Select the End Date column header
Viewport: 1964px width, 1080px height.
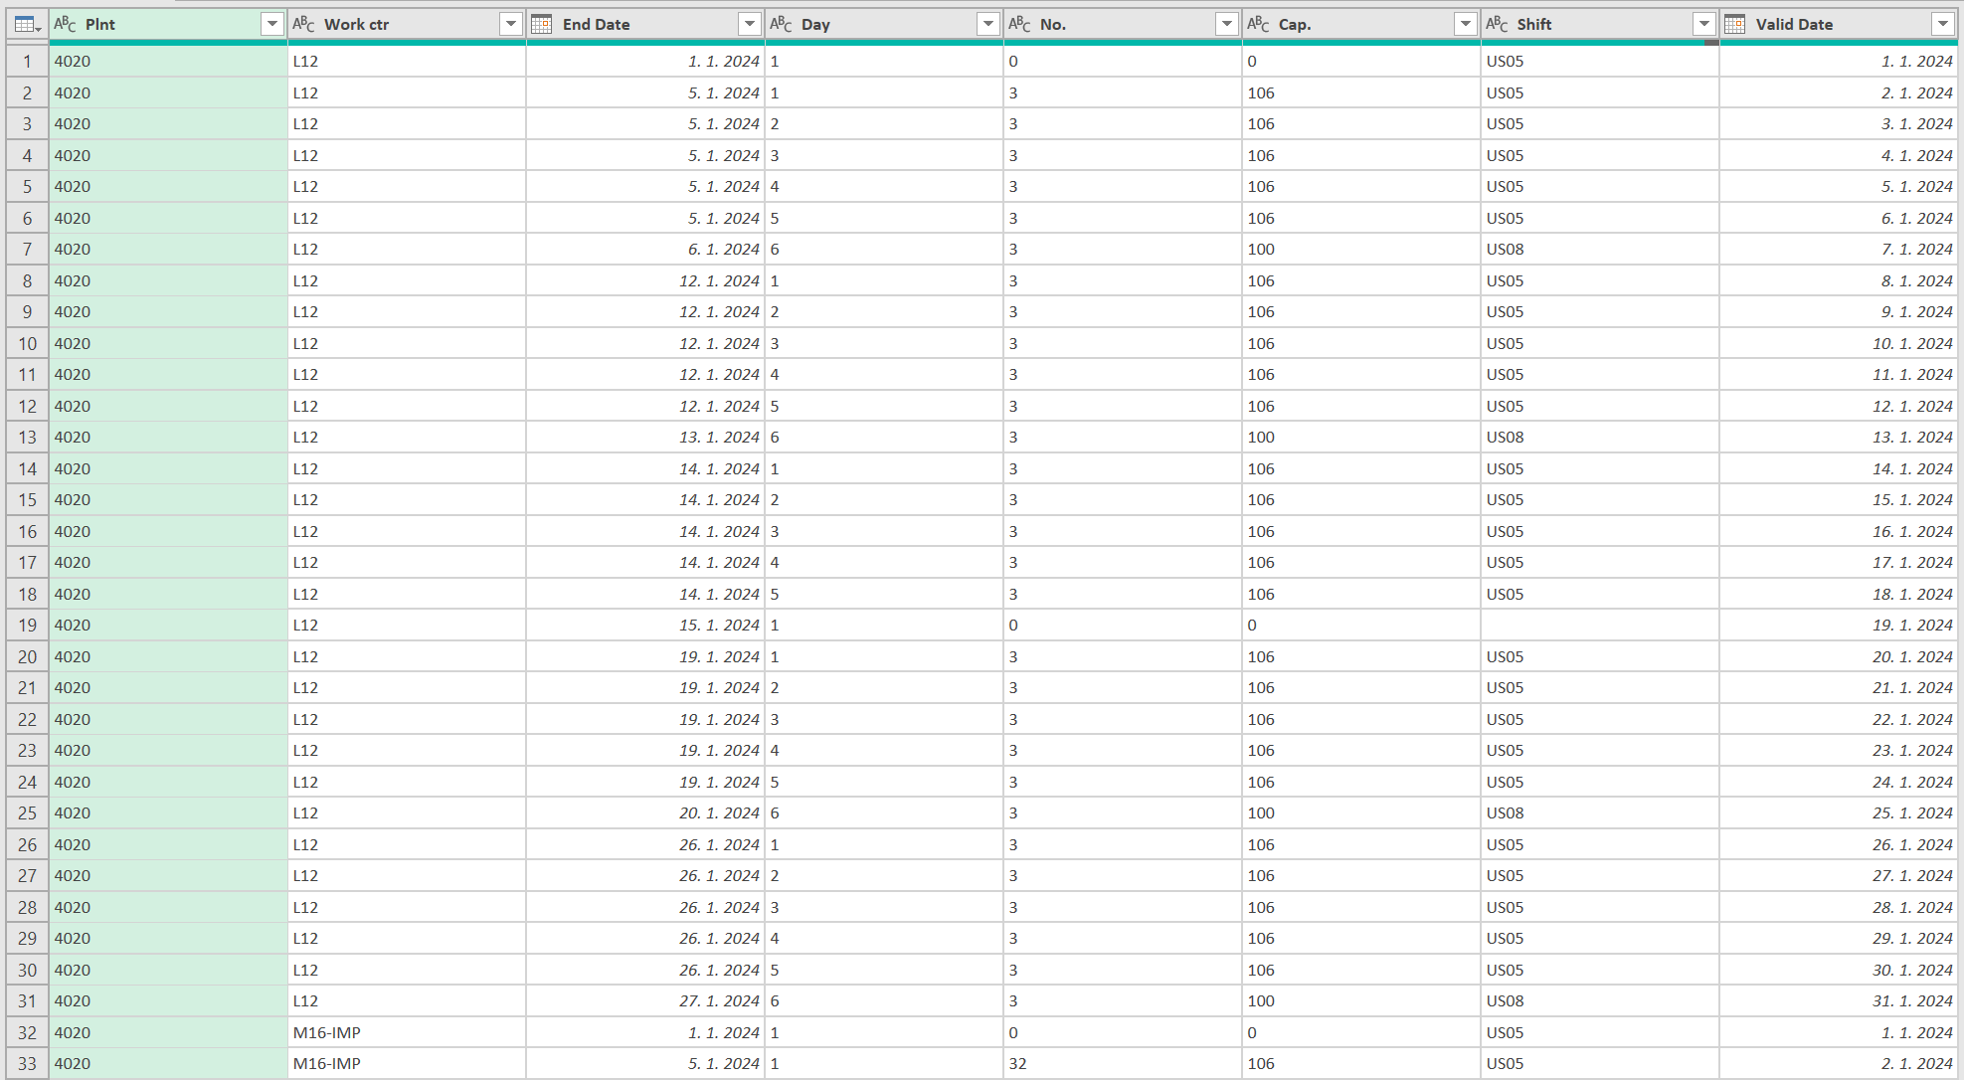pos(645,24)
